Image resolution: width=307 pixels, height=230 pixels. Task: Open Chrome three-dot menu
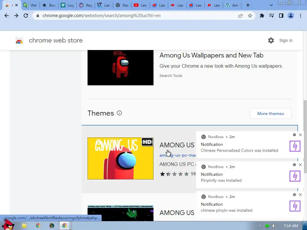coord(300,16)
